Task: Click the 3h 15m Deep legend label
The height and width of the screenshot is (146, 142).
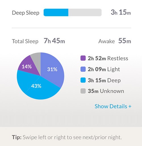Action: 104,80
